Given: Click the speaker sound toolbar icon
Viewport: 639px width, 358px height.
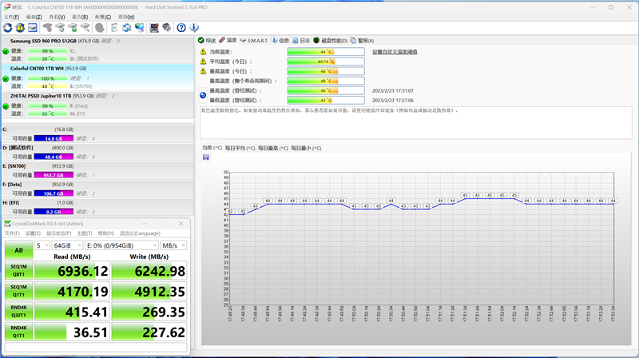Looking at the screenshot, I should pyautogui.click(x=167, y=28).
